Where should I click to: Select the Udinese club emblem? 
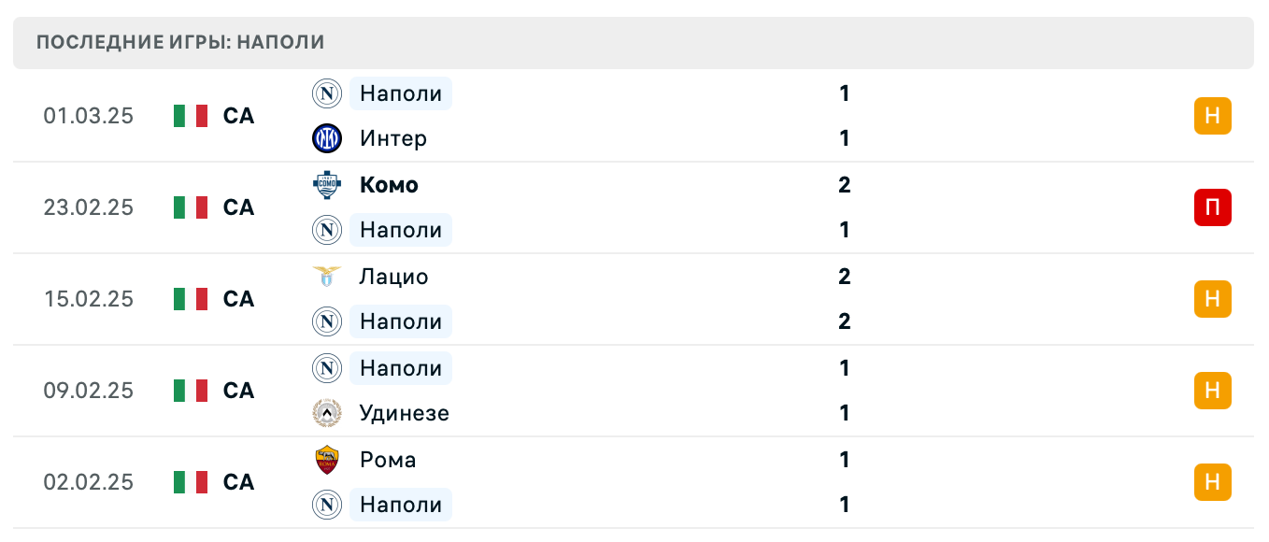tap(327, 413)
